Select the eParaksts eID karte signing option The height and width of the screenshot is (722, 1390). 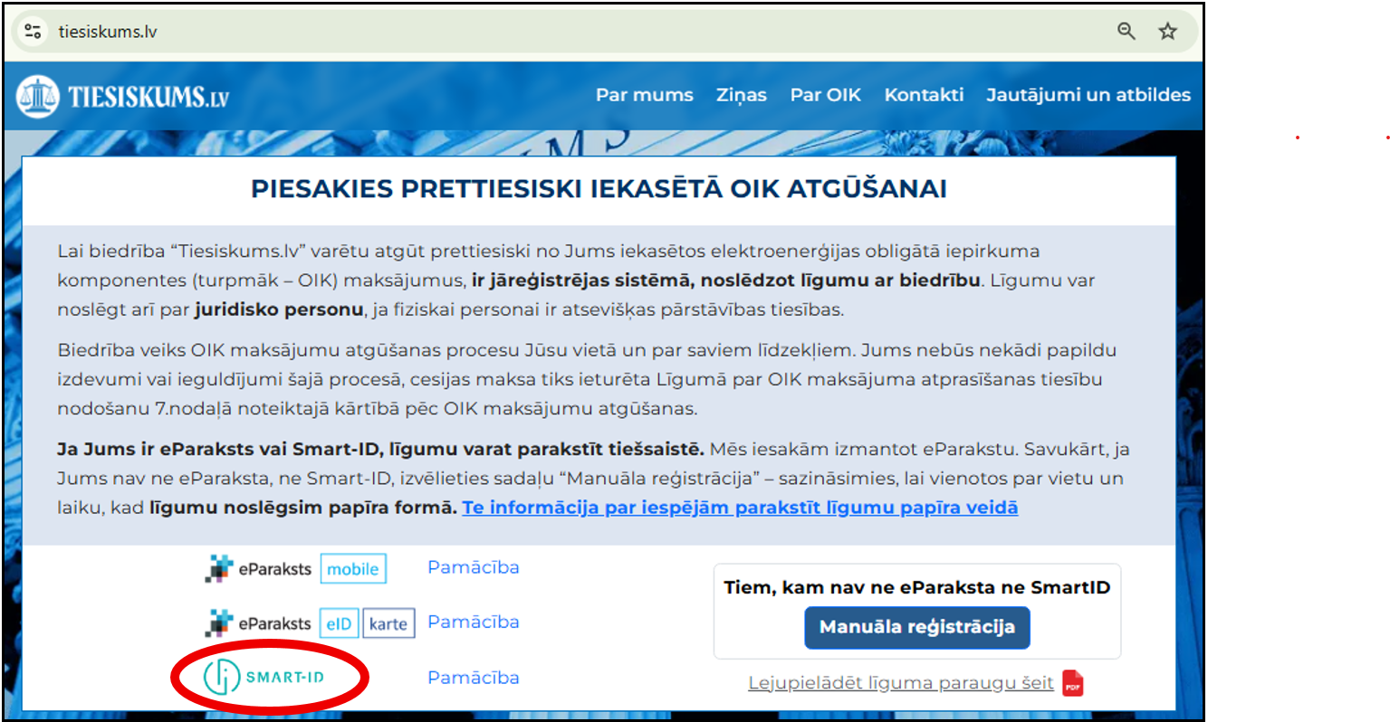tap(310, 623)
